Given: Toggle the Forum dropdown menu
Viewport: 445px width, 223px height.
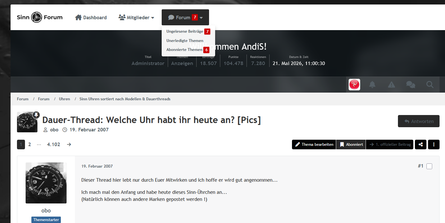Looking at the screenshot, I should [x=185, y=17].
